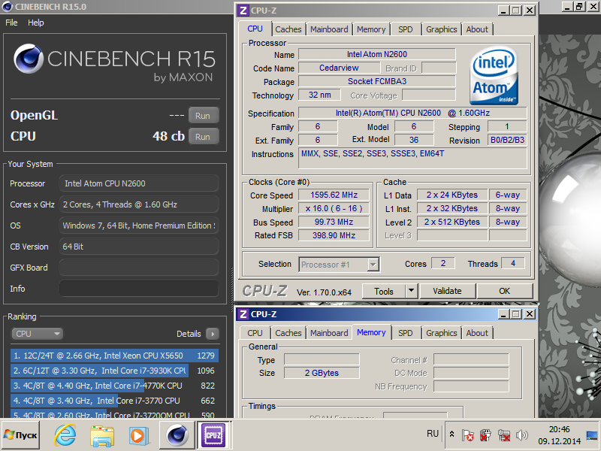Screen dimensions: 601x451
Task: Open Tools dropdown arrow in CPU-Z
Action: 411,291
